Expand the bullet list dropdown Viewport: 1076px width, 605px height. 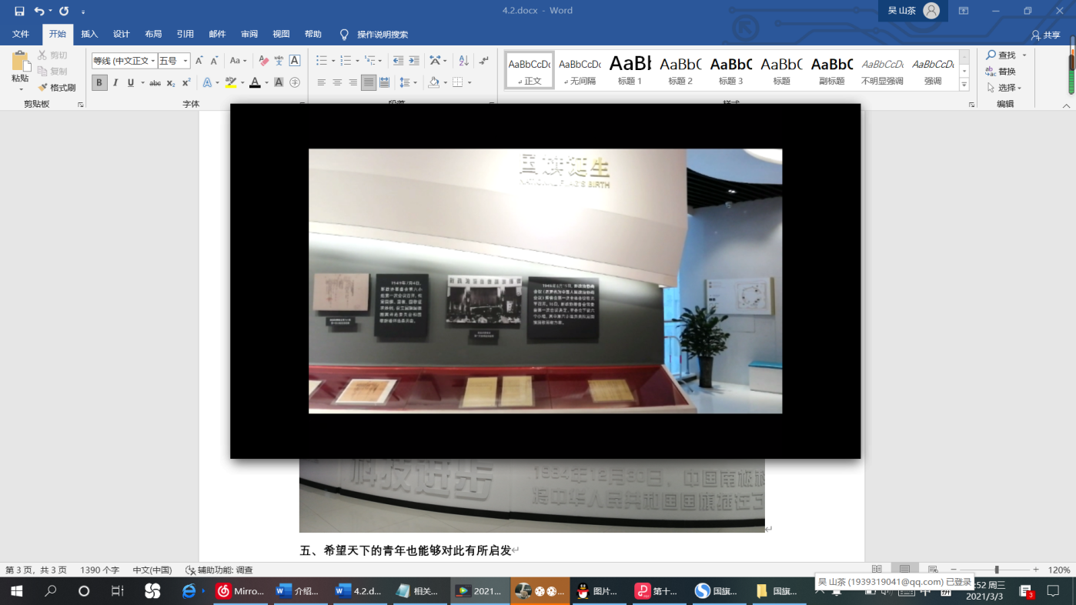[x=332, y=61]
